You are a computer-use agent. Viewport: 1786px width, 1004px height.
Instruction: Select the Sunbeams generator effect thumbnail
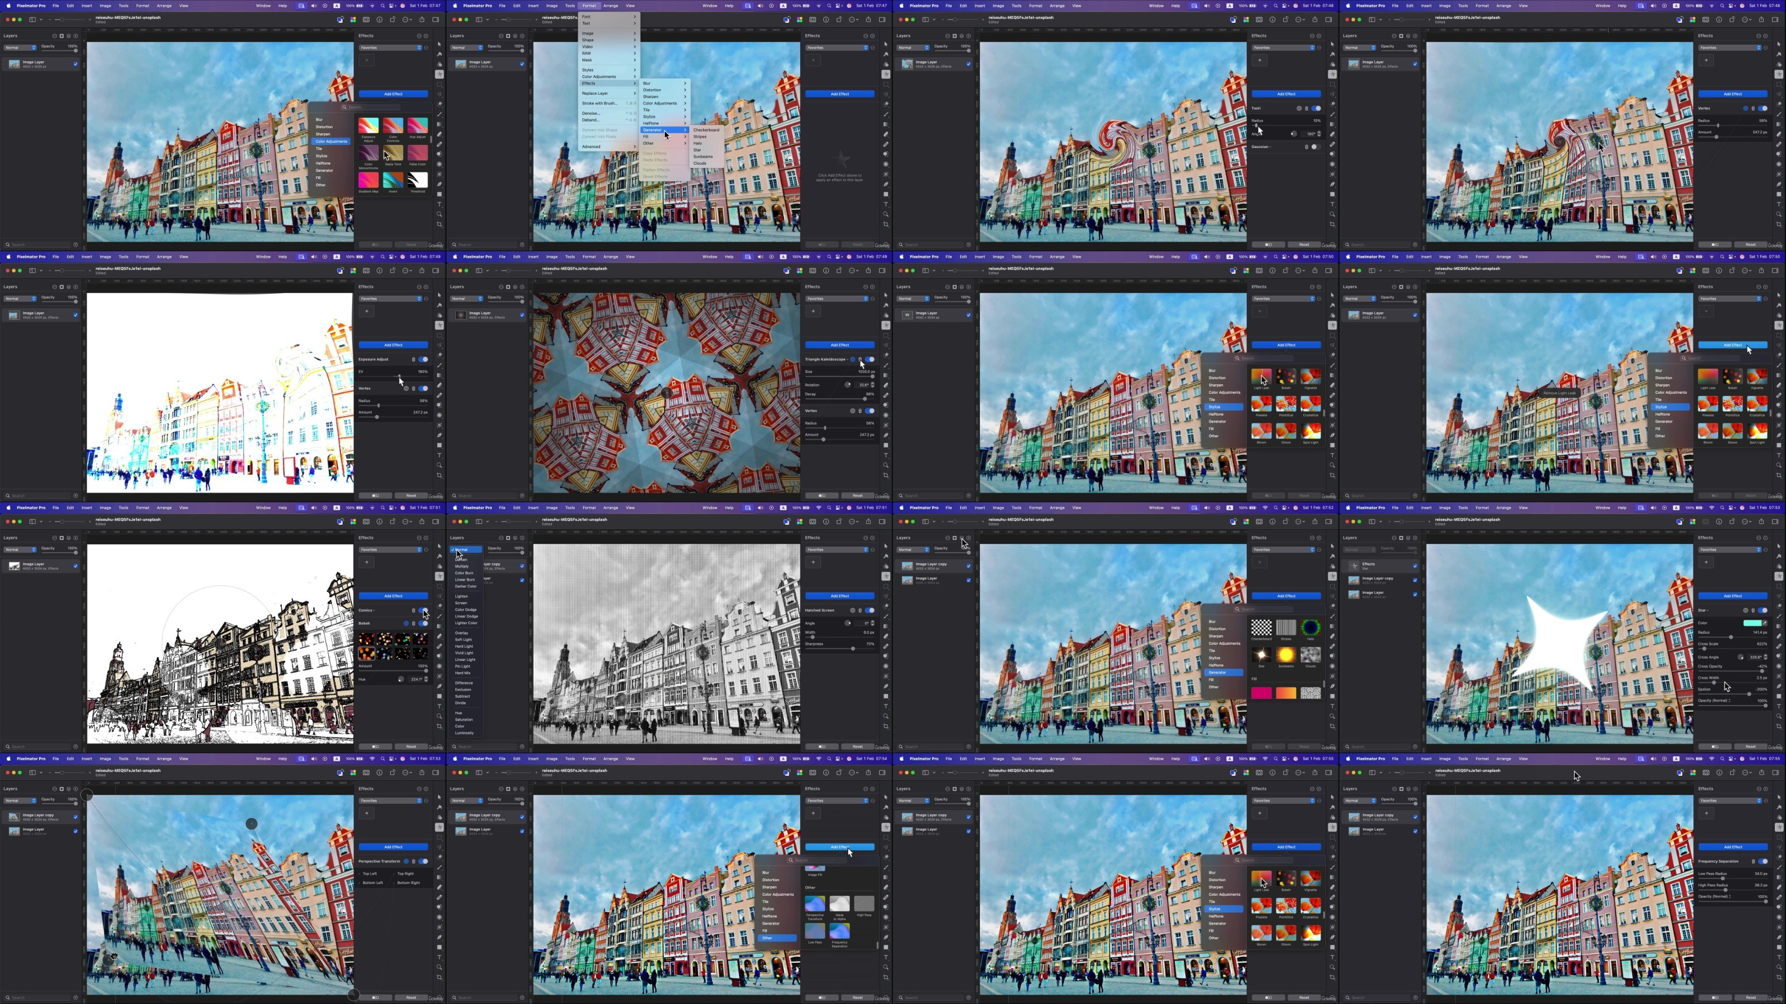(x=1286, y=655)
